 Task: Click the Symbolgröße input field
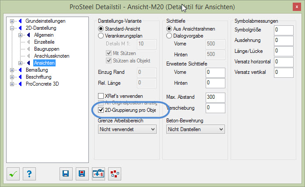click(284, 30)
